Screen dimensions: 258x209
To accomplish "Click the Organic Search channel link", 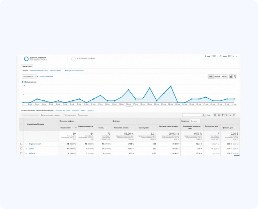I will point(35,144).
